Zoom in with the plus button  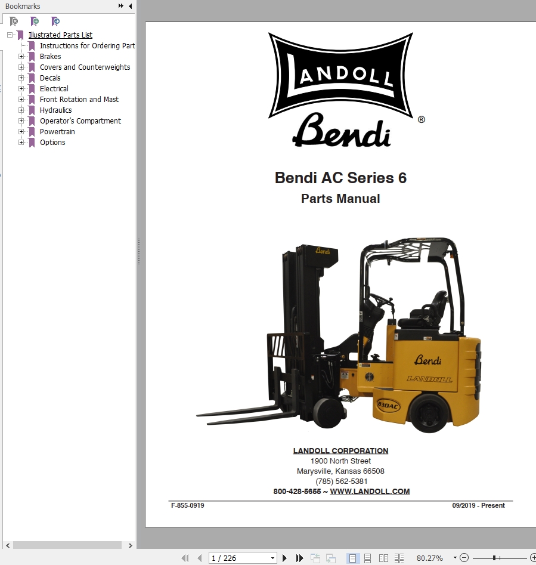[533, 558]
